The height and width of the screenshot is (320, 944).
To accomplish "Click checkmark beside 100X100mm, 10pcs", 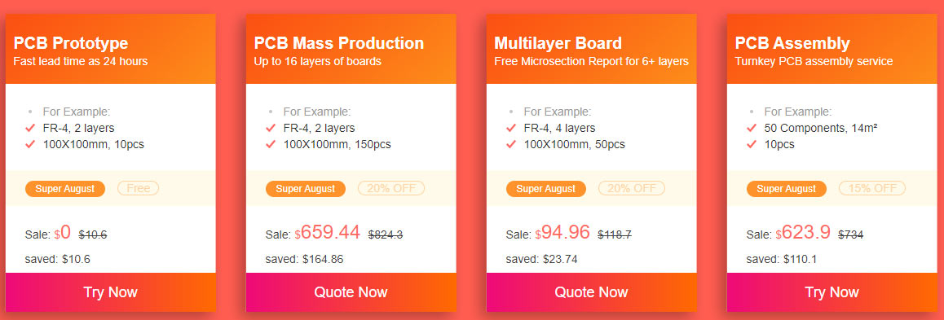I will click(x=30, y=144).
